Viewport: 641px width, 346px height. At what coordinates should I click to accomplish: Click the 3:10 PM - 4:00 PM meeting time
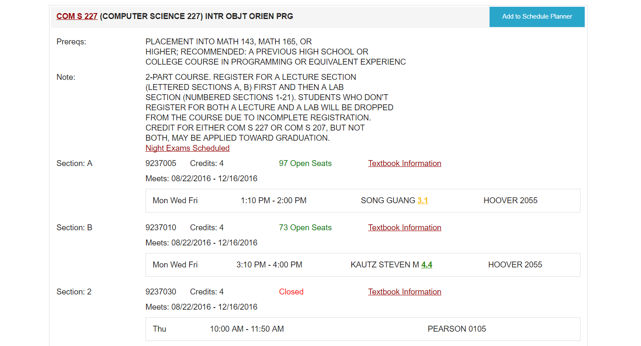click(x=269, y=265)
